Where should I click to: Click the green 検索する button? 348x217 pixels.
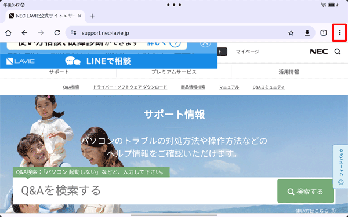click(x=306, y=191)
